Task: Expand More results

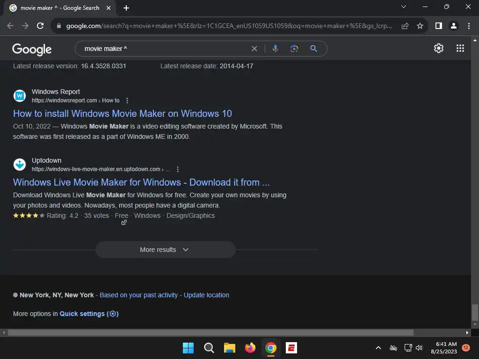Action: [165, 250]
